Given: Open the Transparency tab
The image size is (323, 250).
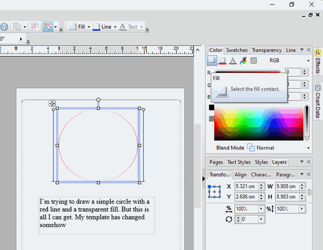Looking at the screenshot, I should [x=267, y=50].
